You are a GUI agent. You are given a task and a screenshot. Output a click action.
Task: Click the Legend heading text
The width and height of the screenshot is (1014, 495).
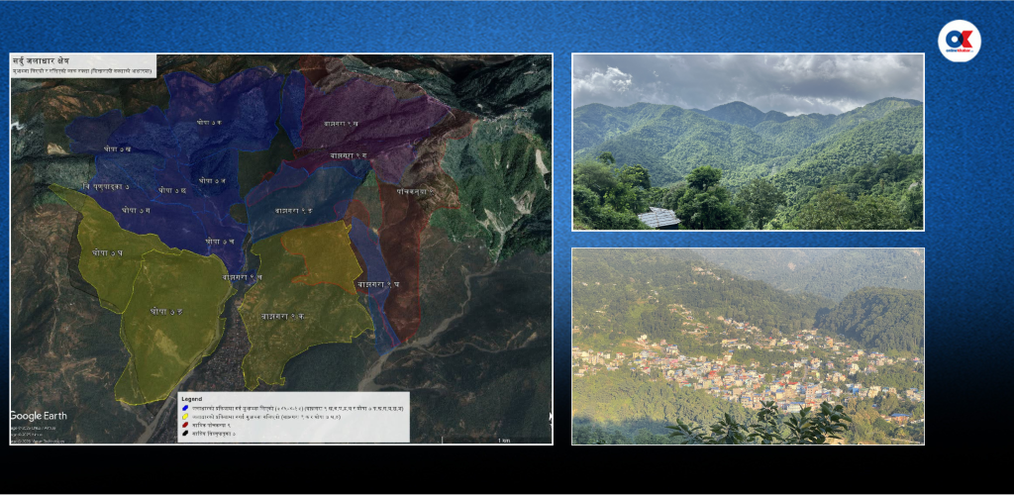[x=192, y=398]
